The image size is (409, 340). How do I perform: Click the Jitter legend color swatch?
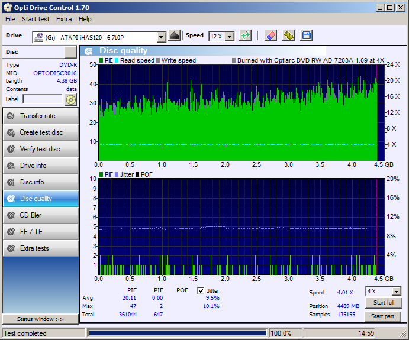tap(117, 174)
